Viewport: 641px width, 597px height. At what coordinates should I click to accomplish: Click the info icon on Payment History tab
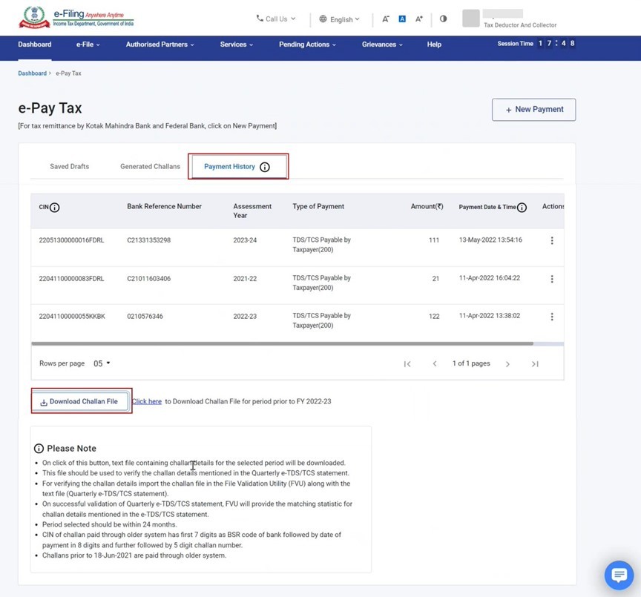click(265, 167)
